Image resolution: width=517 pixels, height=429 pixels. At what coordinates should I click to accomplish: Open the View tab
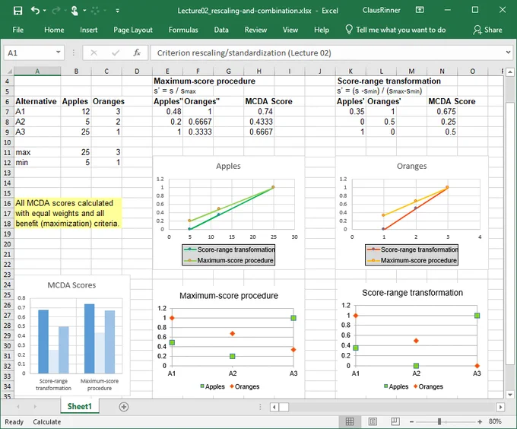point(290,30)
